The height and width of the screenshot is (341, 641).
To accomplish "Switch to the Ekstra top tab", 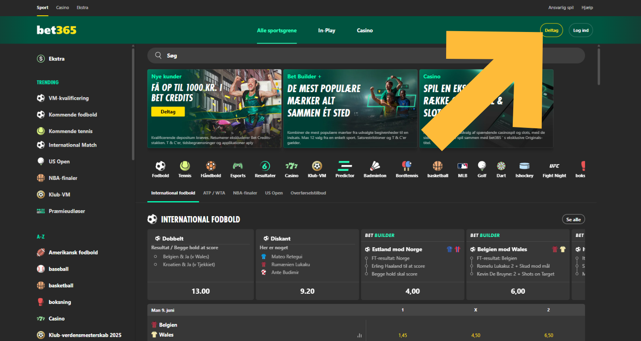I will pyautogui.click(x=82, y=8).
